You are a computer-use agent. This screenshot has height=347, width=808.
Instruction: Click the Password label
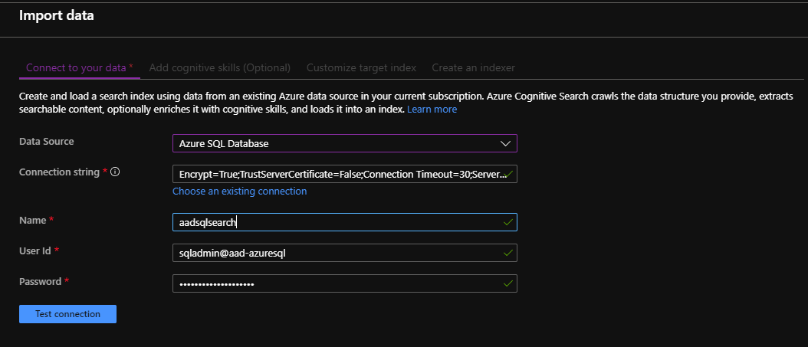point(40,282)
